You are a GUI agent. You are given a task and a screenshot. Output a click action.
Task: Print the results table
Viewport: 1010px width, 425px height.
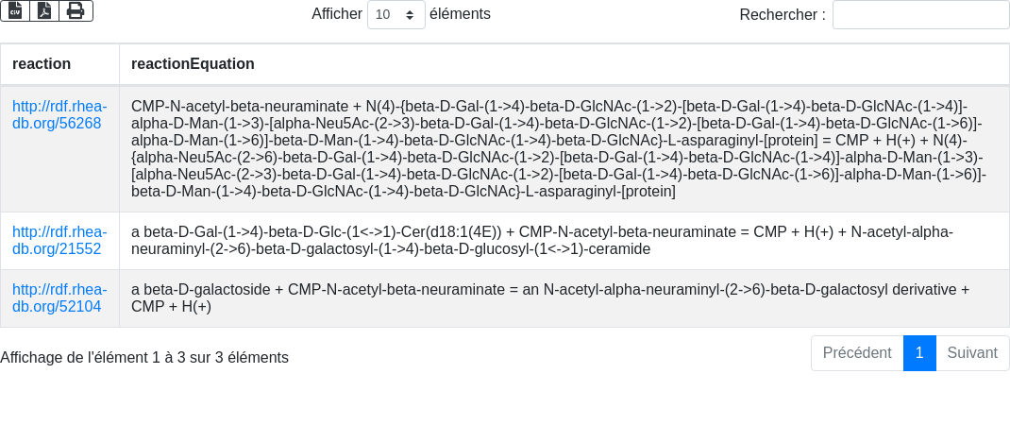76,11
